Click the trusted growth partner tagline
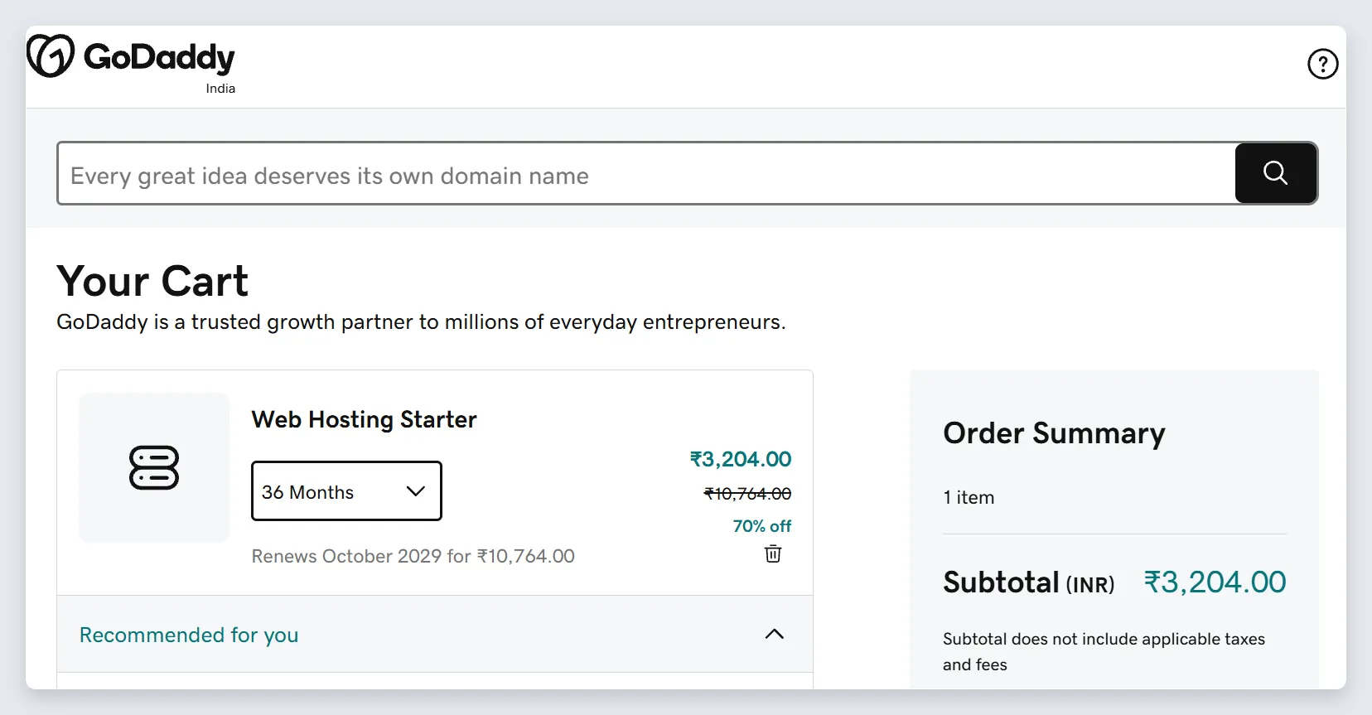Image resolution: width=1372 pixels, height=715 pixels. click(421, 322)
